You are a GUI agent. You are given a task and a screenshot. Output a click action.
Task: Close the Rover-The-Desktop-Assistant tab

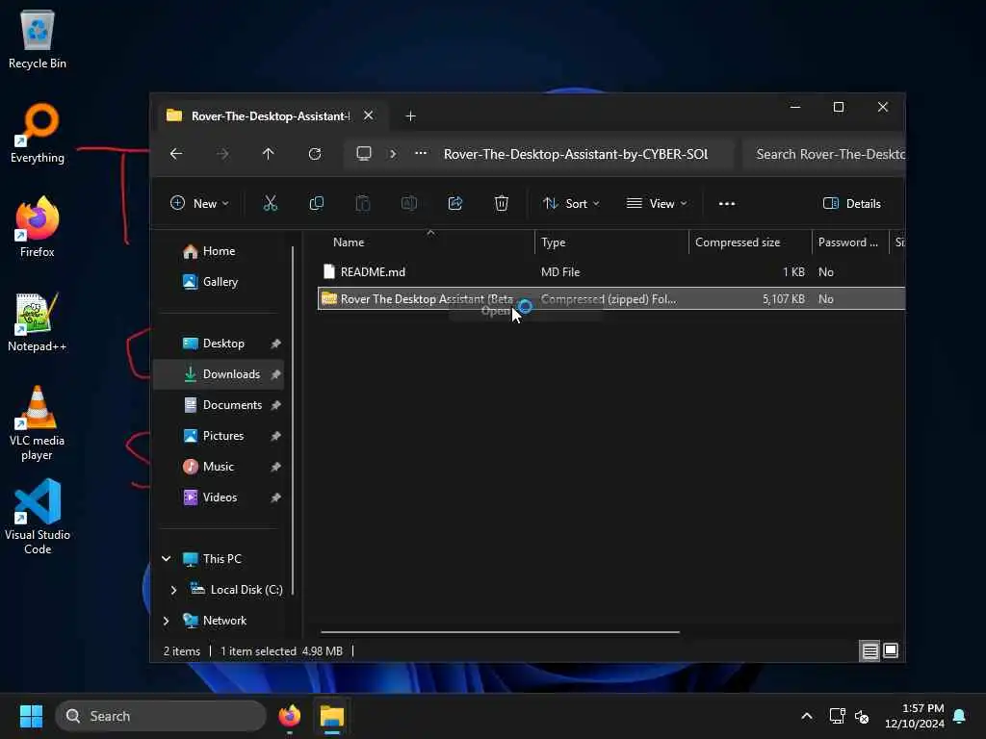[369, 115]
